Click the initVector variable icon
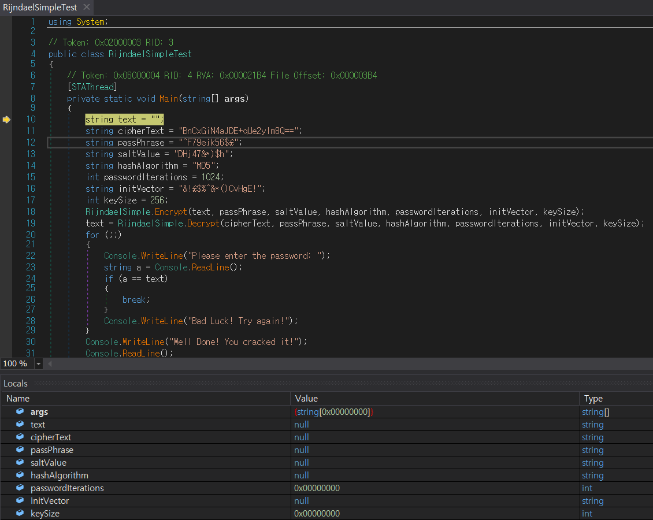This screenshot has height=520, width=653. tap(20, 500)
